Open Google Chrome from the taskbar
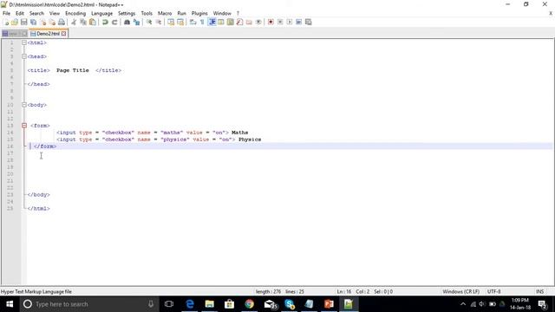This screenshot has width=555, height=312. pos(249,304)
